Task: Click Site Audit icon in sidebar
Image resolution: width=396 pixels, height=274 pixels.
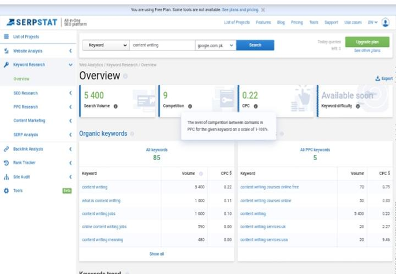Action: click(6, 177)
